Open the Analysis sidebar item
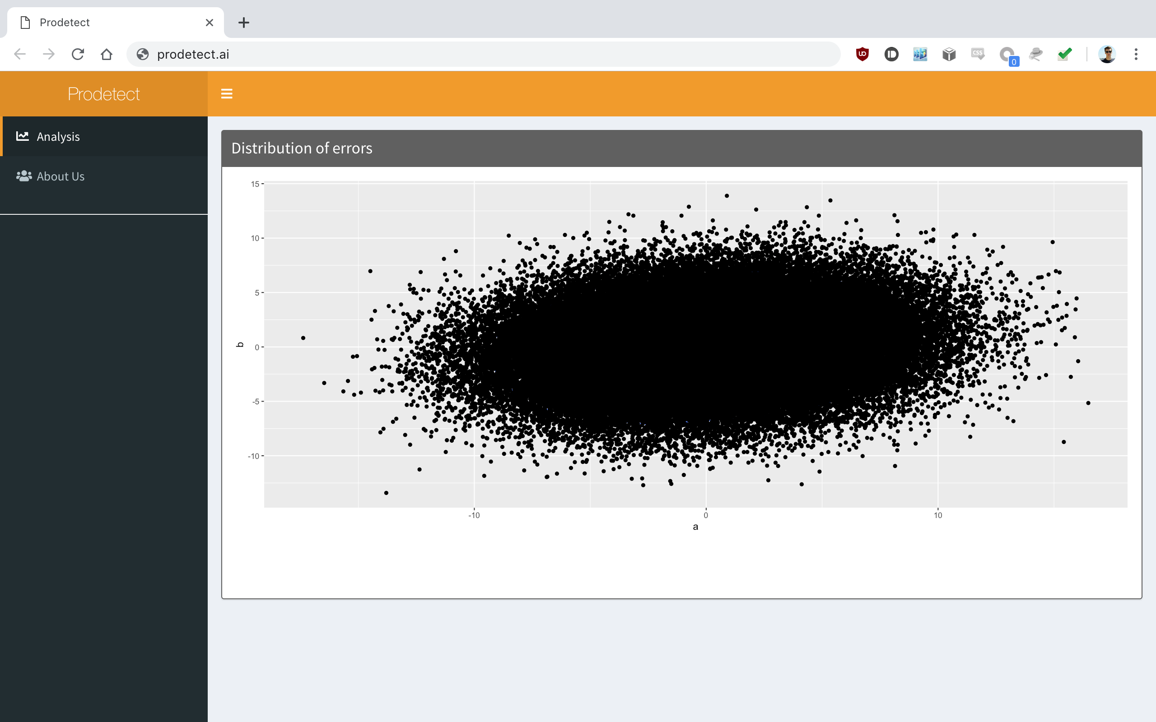 pyautogui.click(x=58, y=137)
